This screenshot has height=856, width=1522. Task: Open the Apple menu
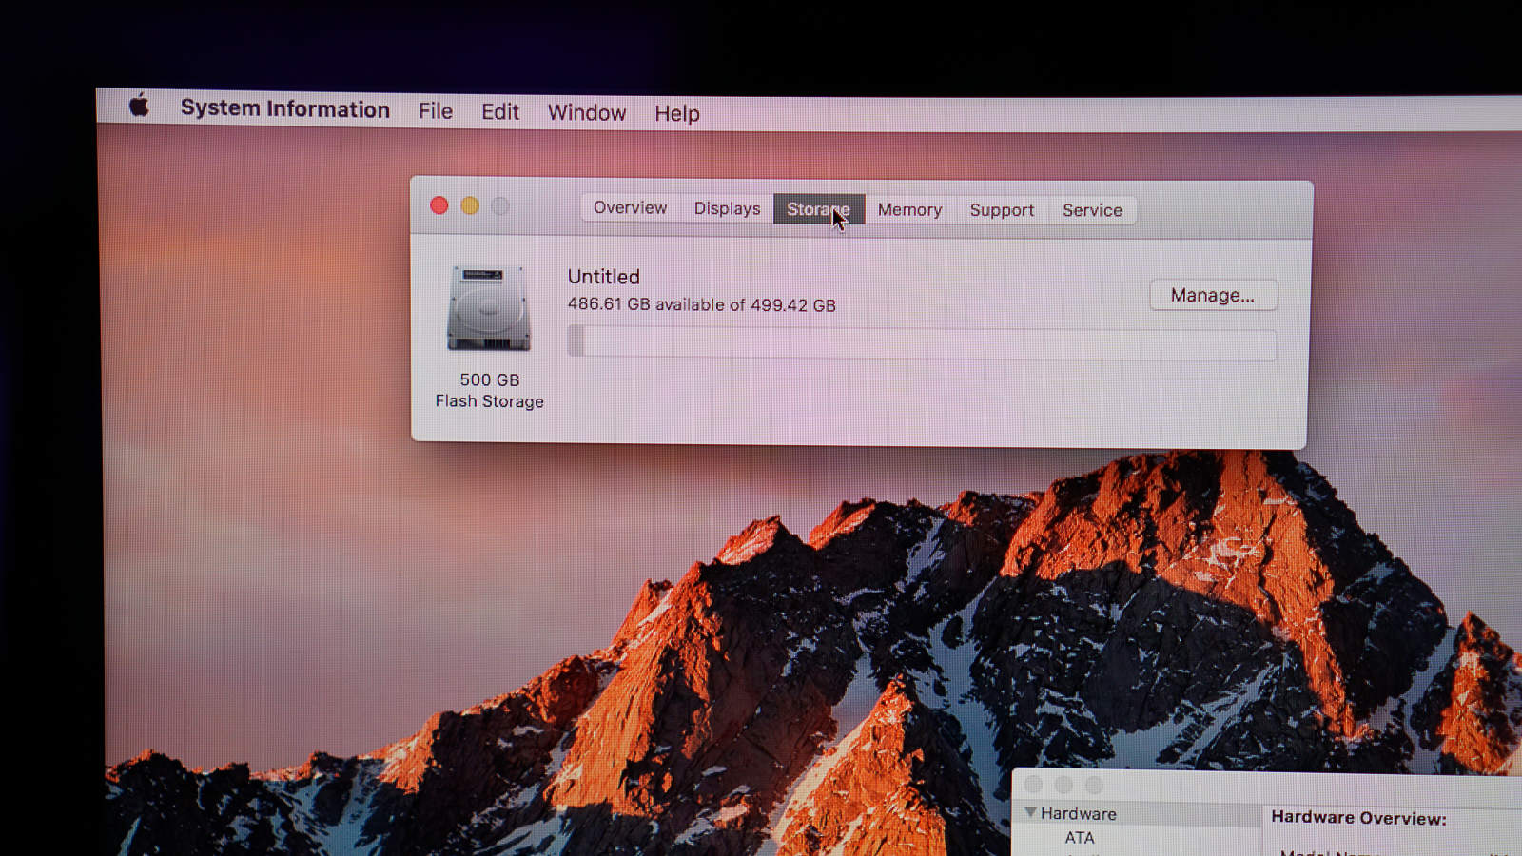[139, 106]
